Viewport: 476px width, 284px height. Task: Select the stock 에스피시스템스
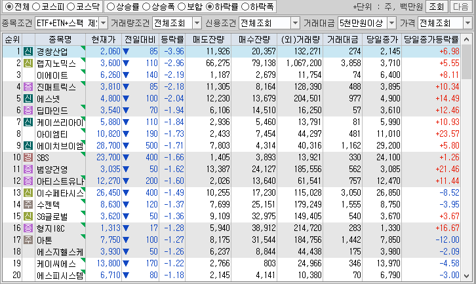pyautogui.click(x=60, y=275)
